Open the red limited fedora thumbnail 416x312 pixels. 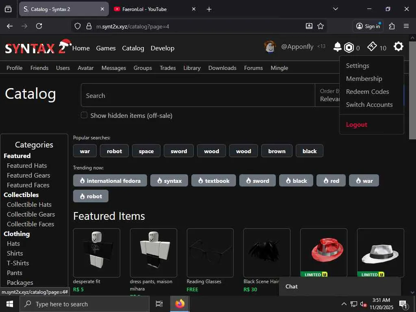point(324,253)
